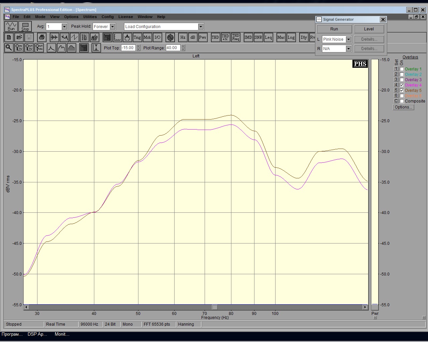Click Set button C for Composite
Screen dimensions: 428x342
(396, 101)
